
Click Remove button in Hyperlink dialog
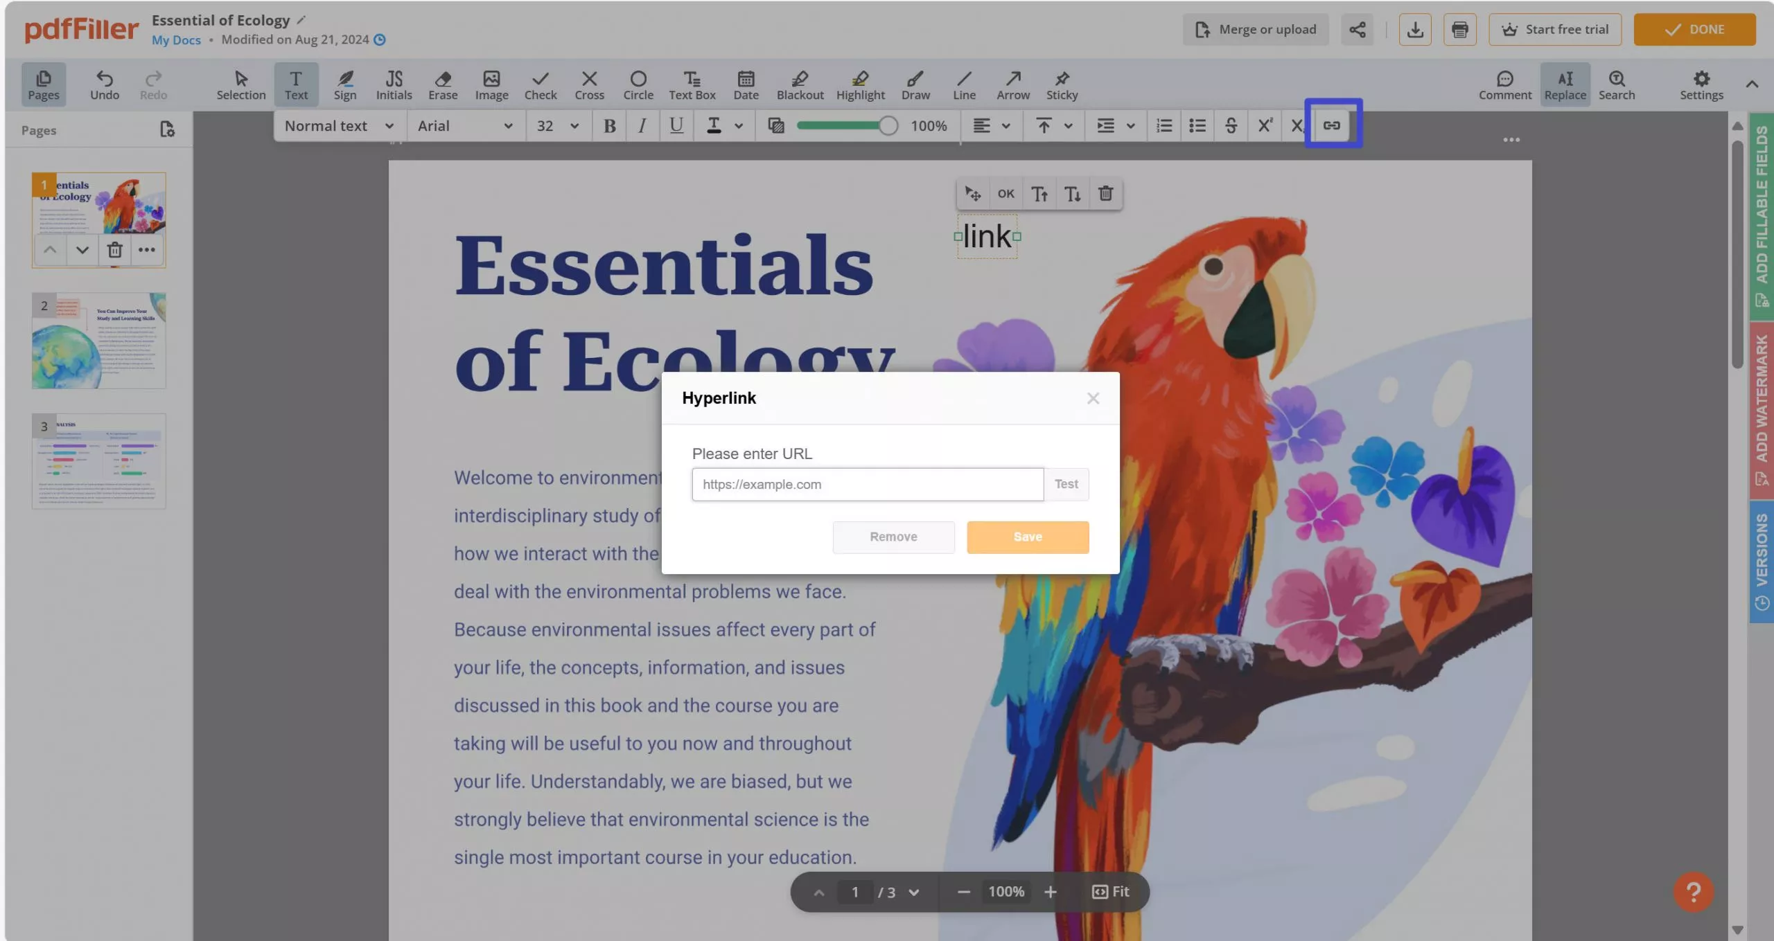[x=894, y=537]
